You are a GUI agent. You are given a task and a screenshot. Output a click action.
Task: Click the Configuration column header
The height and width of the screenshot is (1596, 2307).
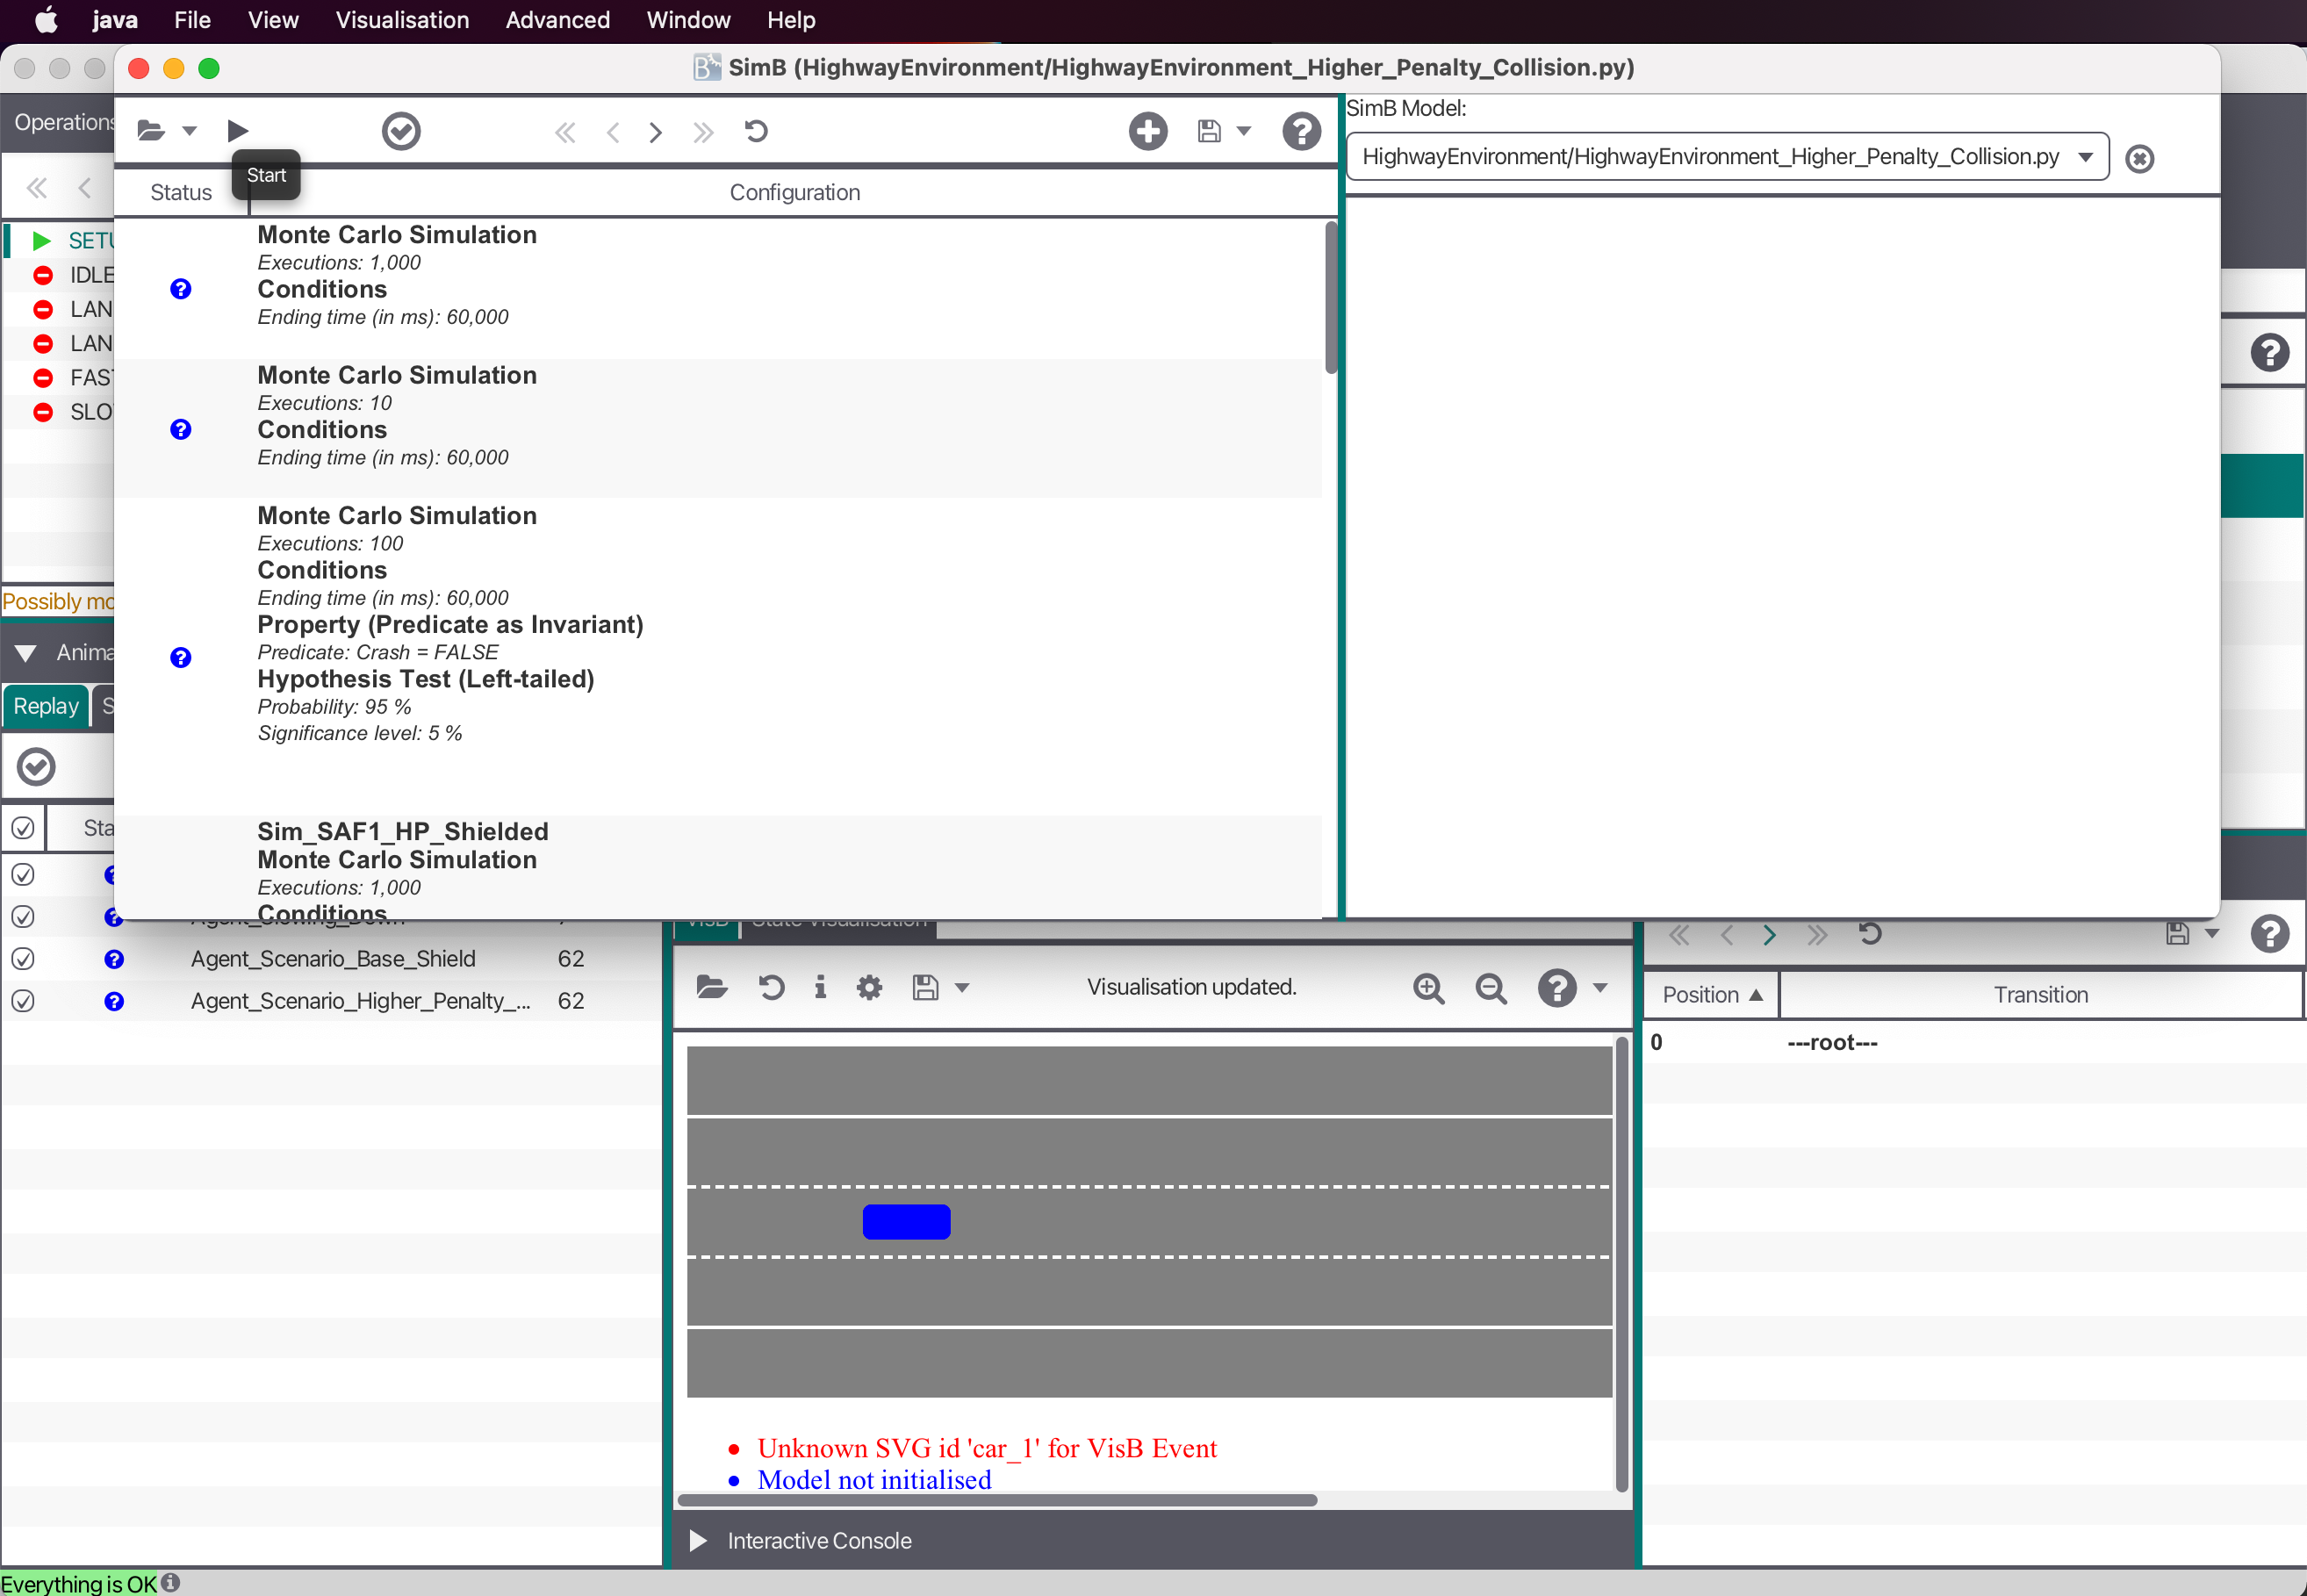click(x=794, y=192)
